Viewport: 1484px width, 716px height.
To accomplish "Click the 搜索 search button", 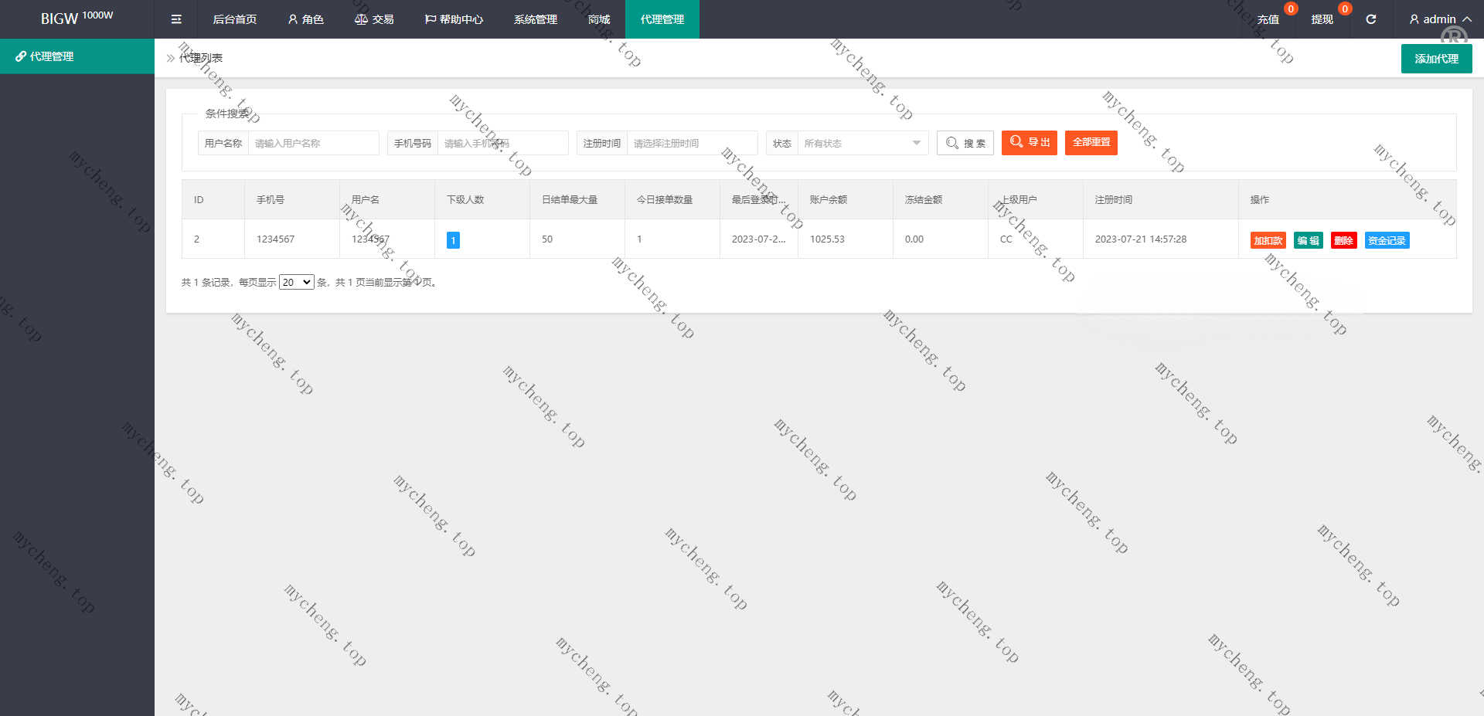I will point(965,143).
